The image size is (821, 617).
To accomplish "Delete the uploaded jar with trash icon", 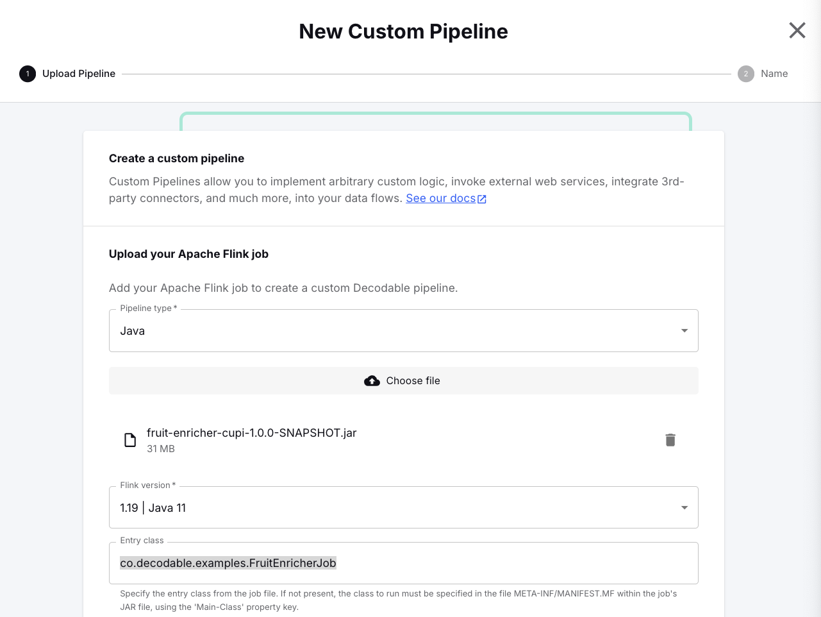I will (670, 440).
